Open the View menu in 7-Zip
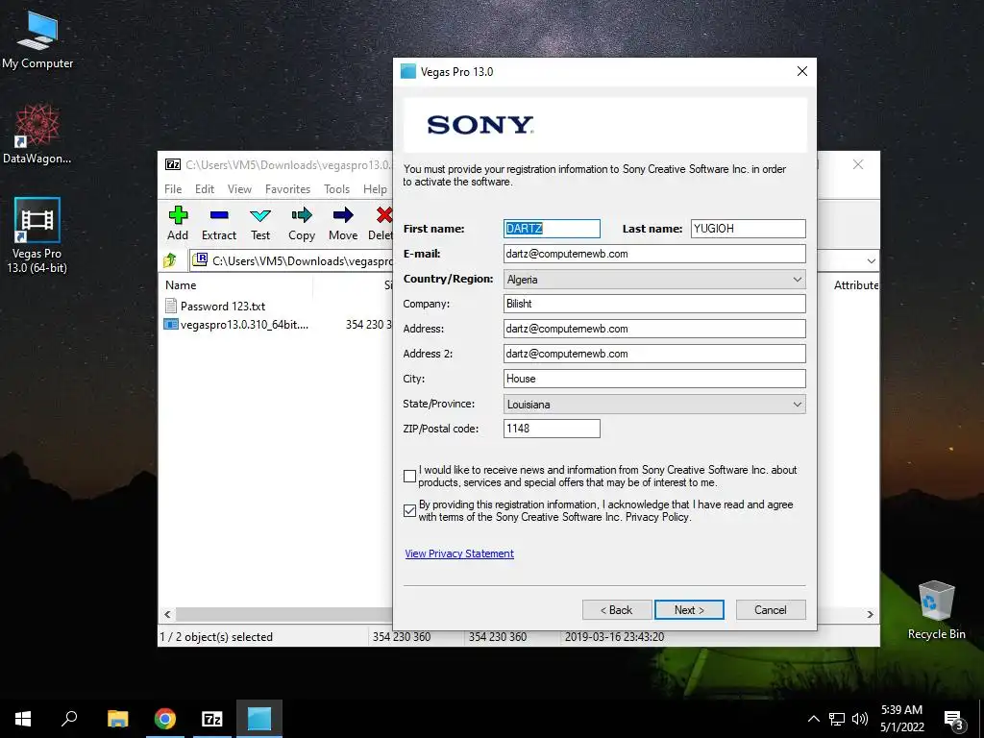Image resolution: width=984 pixels, height=738 pixels. point(239,189)
